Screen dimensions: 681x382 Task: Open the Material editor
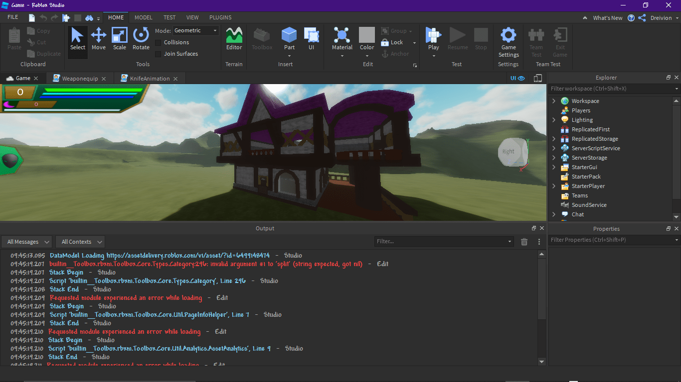pos(342,40)
